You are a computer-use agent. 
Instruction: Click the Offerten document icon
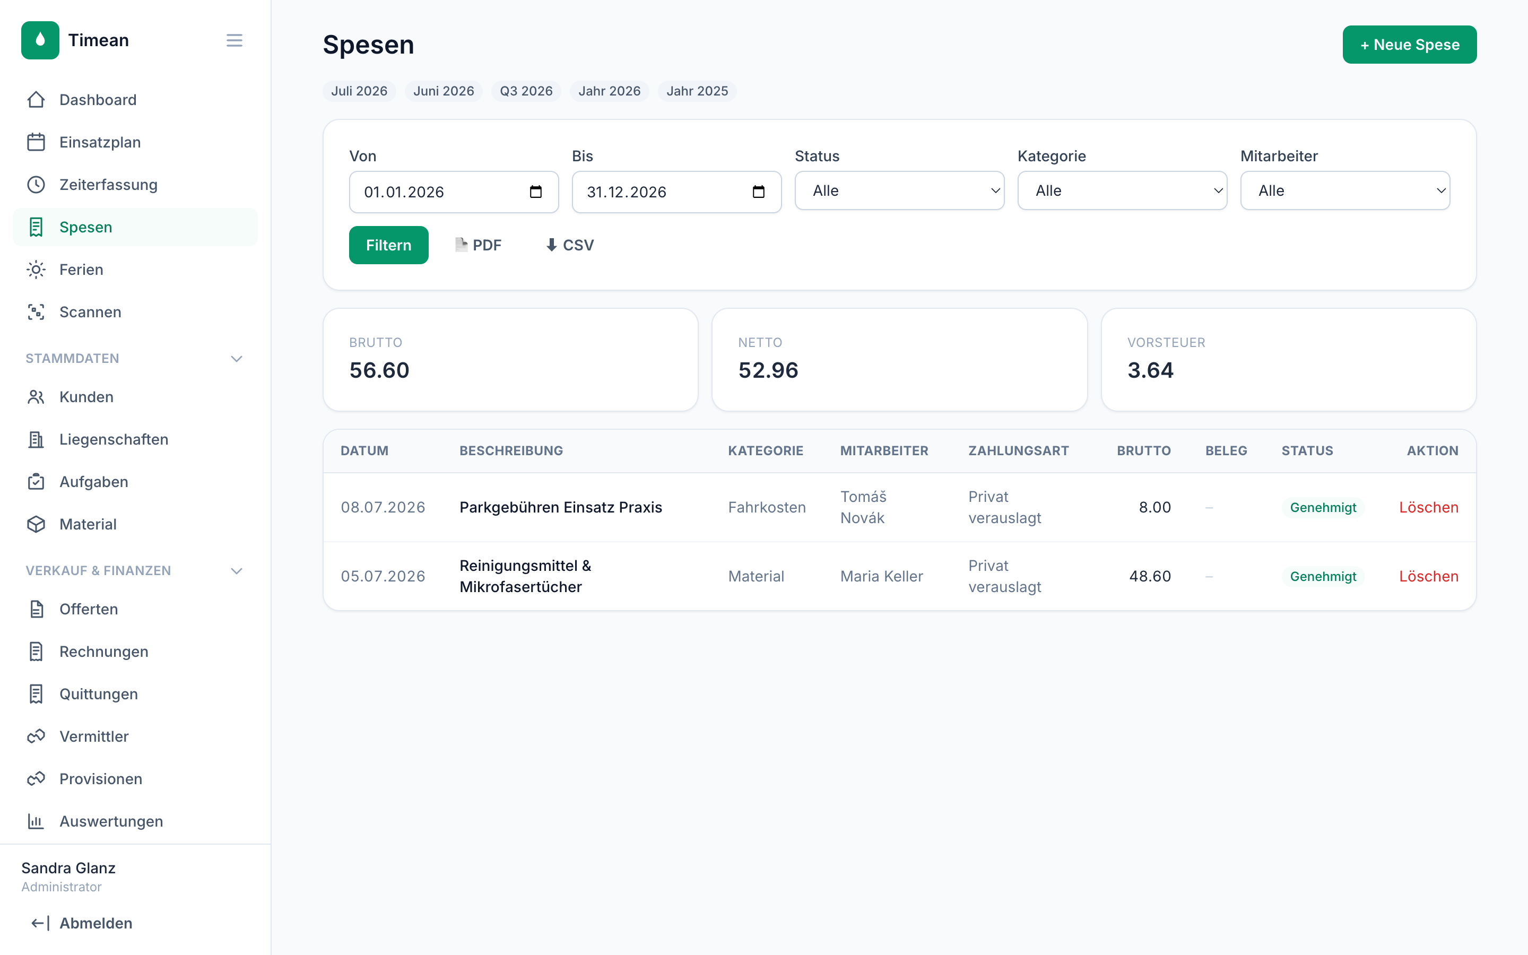[x=36, y=609]
